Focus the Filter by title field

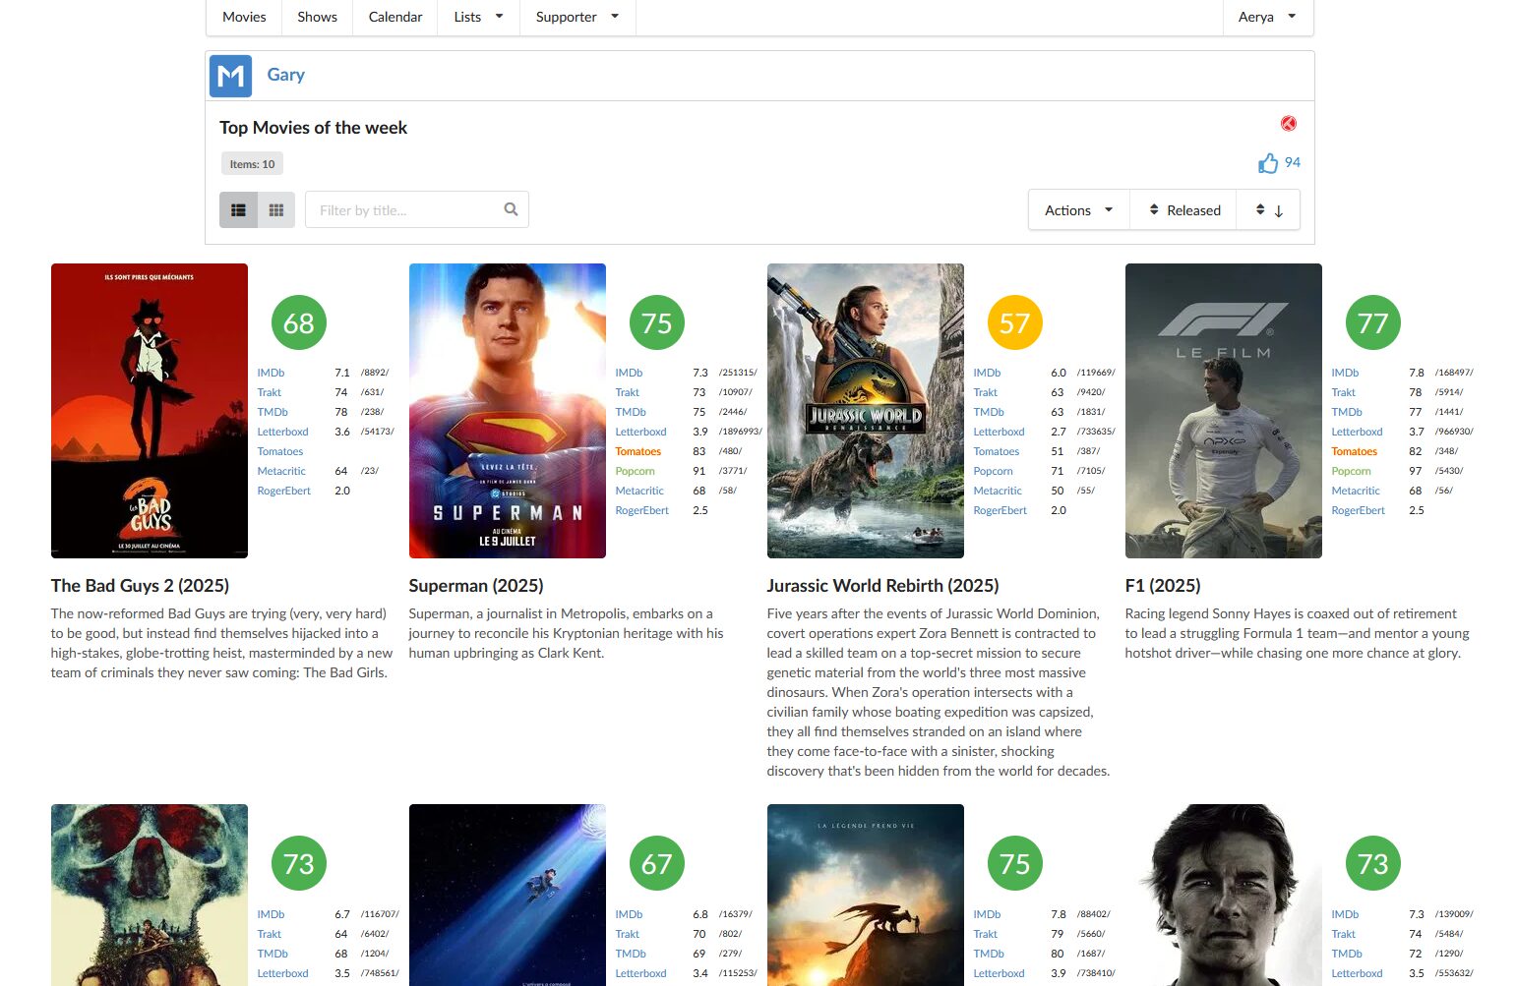point(417,209)
